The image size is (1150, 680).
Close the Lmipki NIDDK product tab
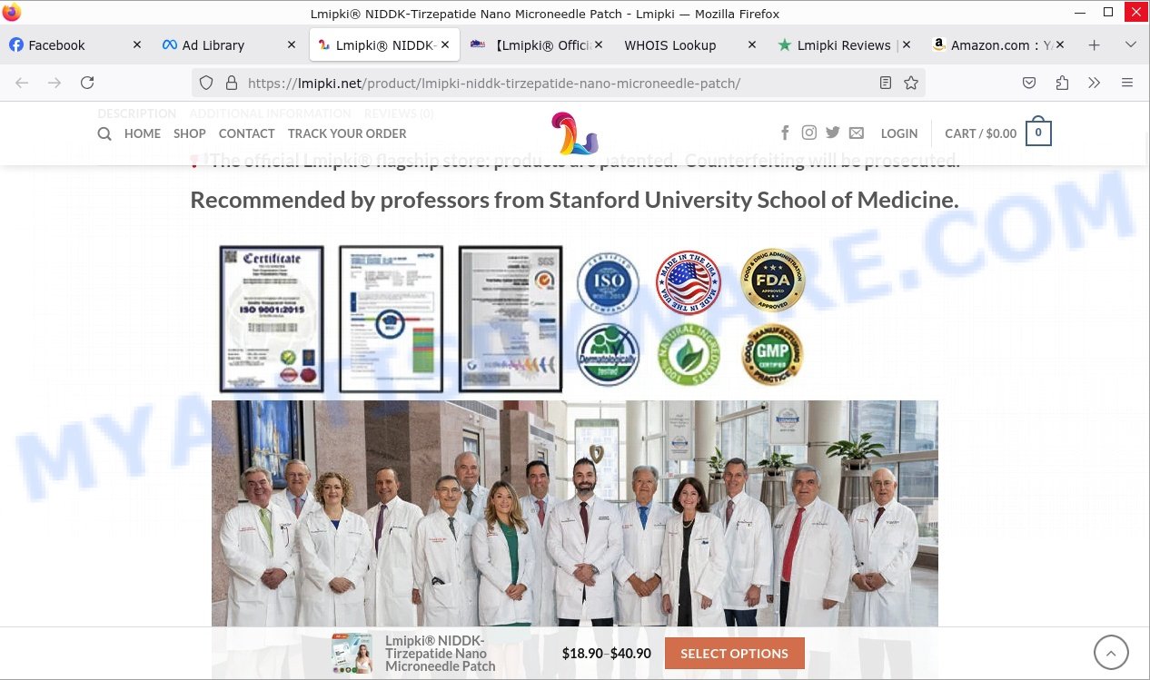[445, 44]
